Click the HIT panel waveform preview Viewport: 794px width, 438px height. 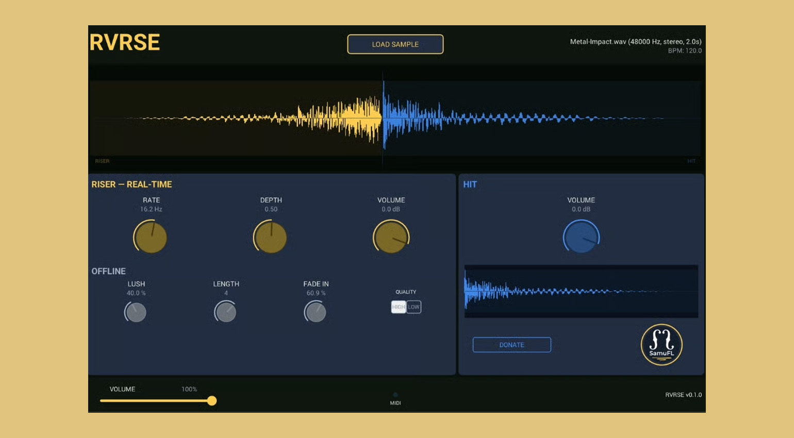(581, 292)
